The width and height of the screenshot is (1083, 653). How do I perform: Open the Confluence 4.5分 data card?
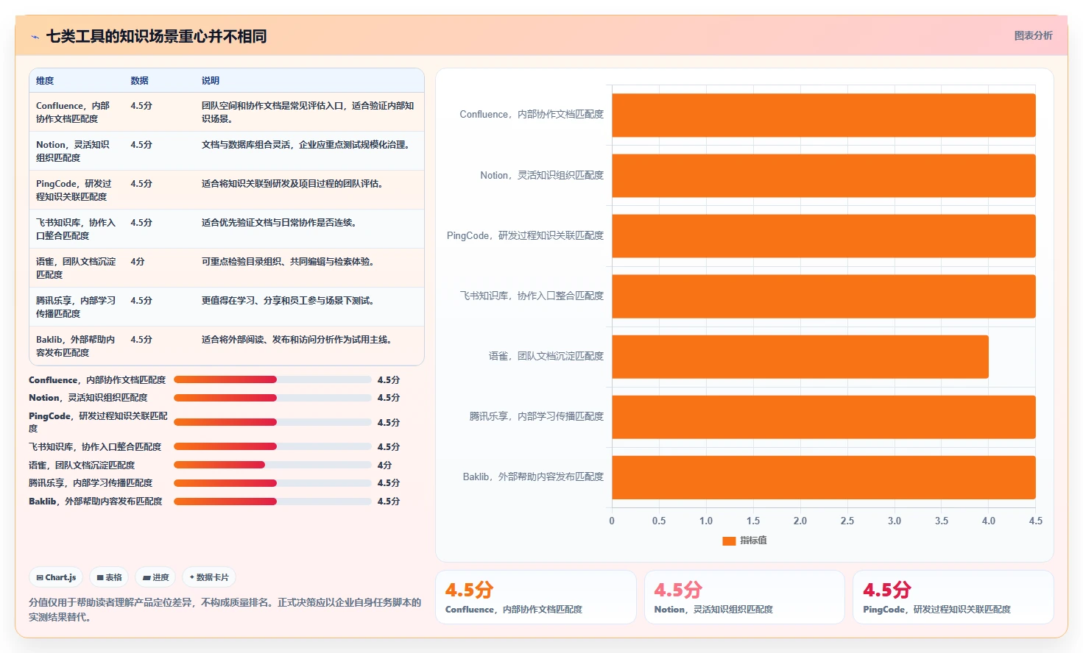click(x=536, y=597)
